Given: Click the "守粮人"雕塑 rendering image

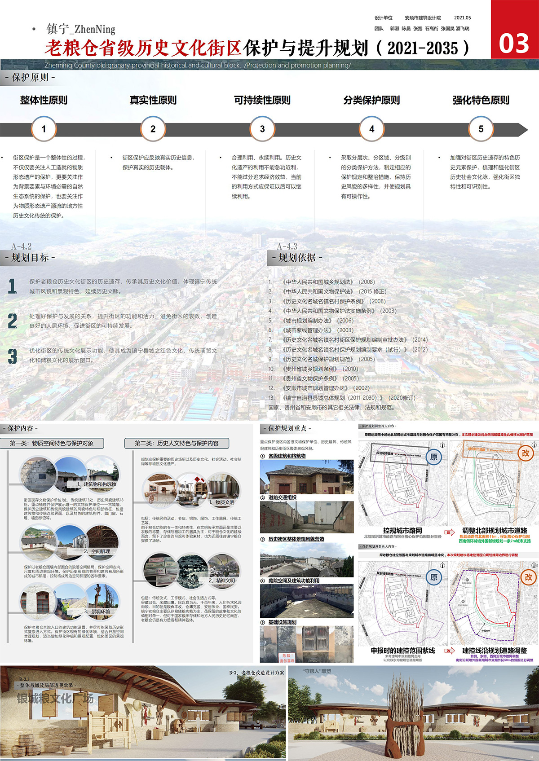Looking at the screenshot, I should point(412,714).
